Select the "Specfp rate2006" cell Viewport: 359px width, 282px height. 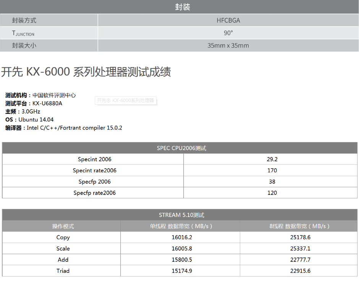(x=93, y=193)
